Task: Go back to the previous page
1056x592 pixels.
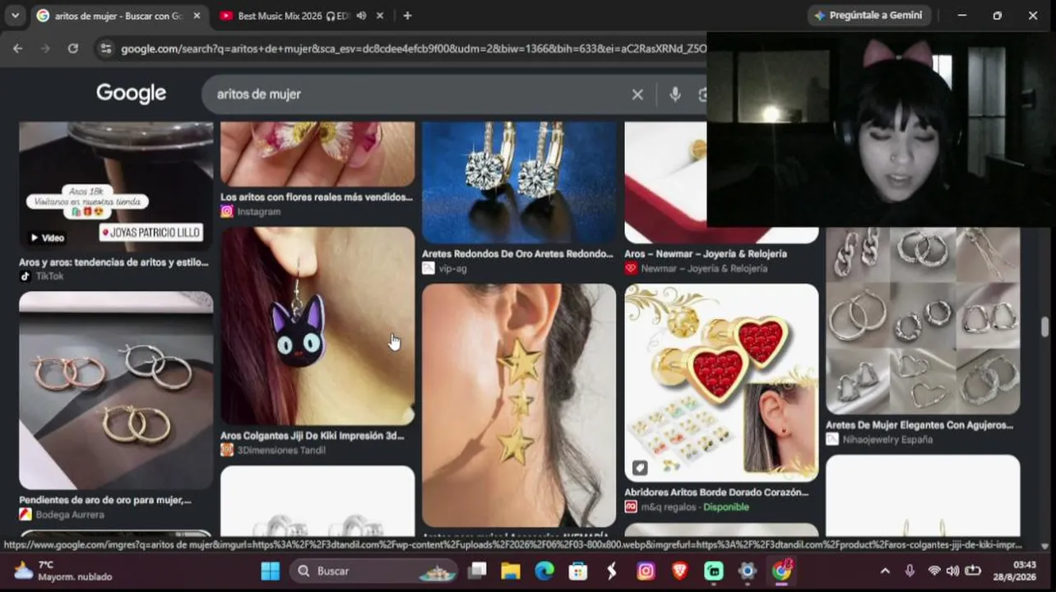Action: [x=17, y=49]
